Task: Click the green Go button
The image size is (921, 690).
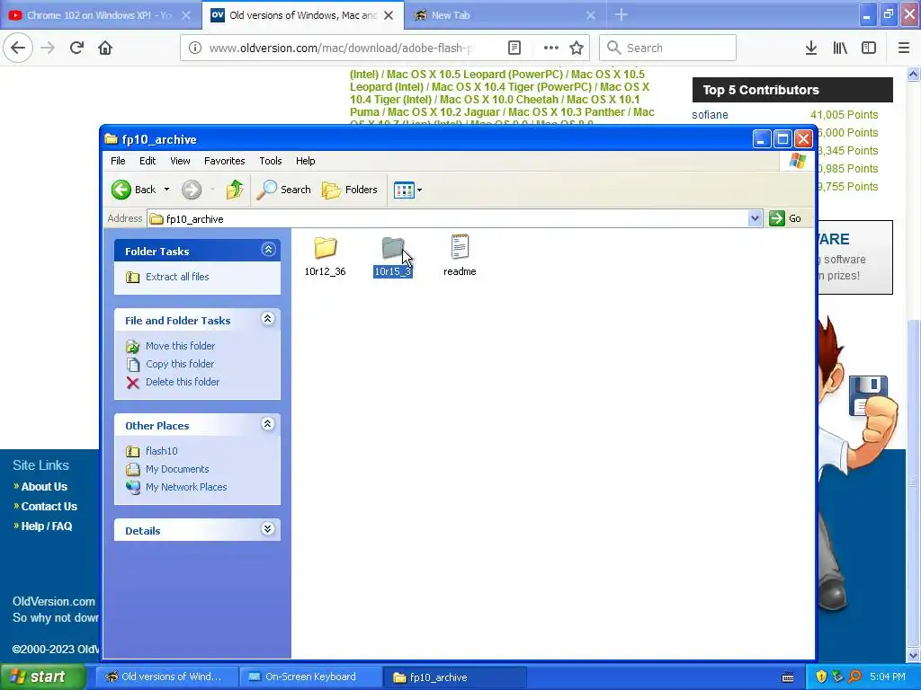Action: pyautogui.click(x=785, y=218)
